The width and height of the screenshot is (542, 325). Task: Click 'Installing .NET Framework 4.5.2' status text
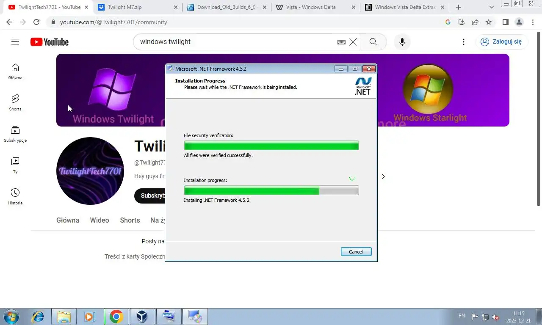pyautogui.click(x=217, y=200)
